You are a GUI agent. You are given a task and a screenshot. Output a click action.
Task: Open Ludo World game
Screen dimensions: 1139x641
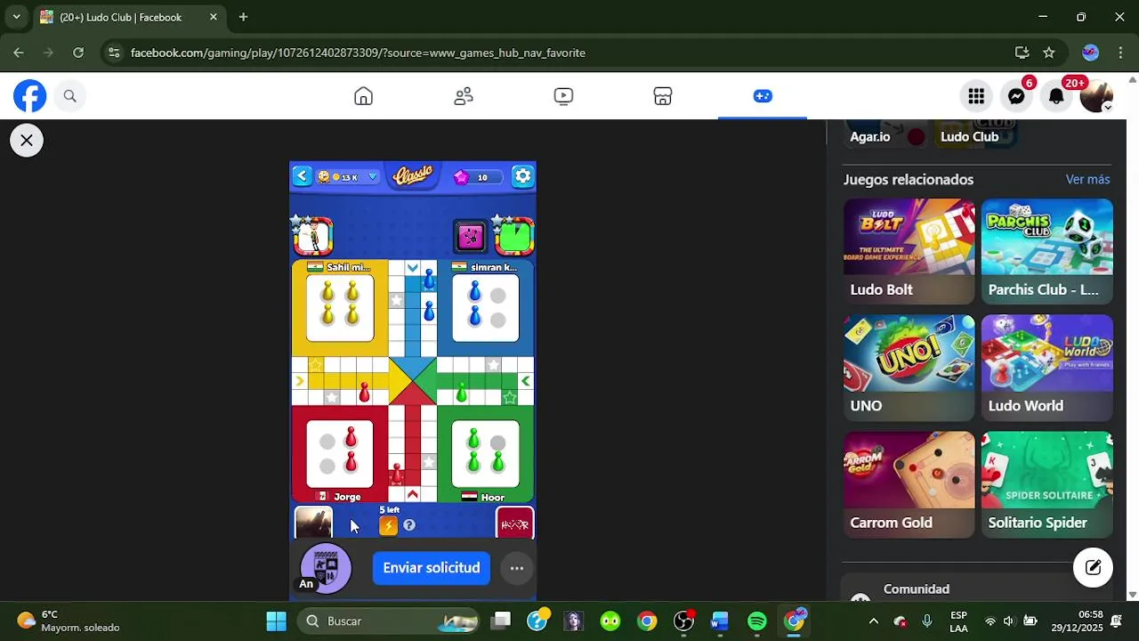click(x=1047, y=368)
